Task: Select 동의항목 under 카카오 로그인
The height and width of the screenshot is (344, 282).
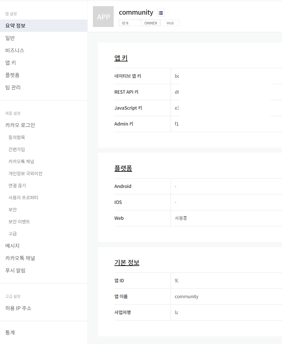Action: click(17, 137)
